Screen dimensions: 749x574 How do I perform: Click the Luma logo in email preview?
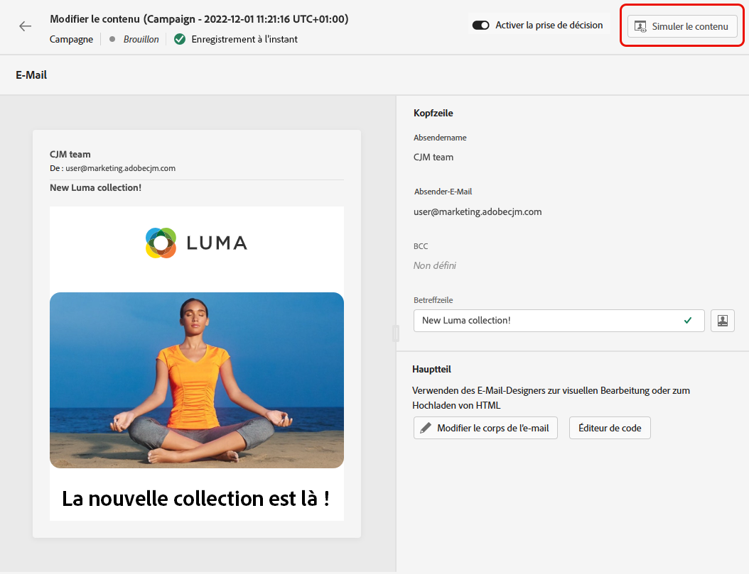coord(196,243)
